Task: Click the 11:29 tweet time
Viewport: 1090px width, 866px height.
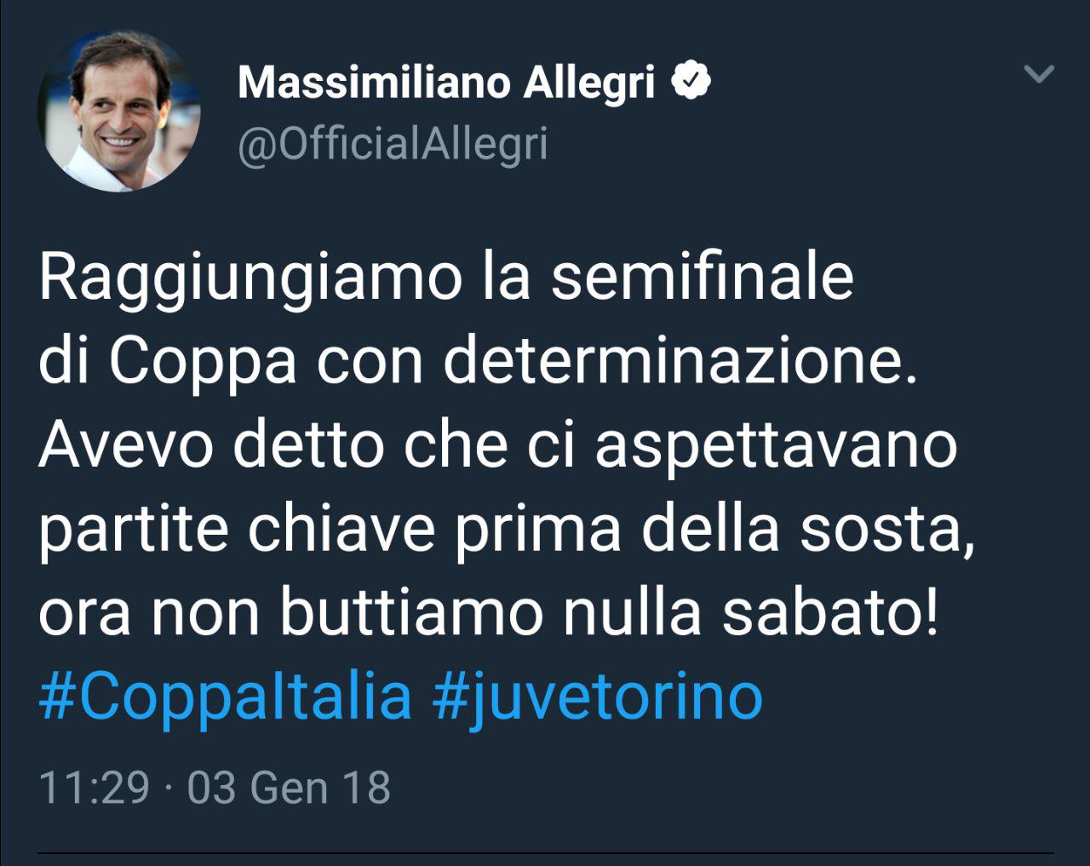Action: click(x=95, y=787)
